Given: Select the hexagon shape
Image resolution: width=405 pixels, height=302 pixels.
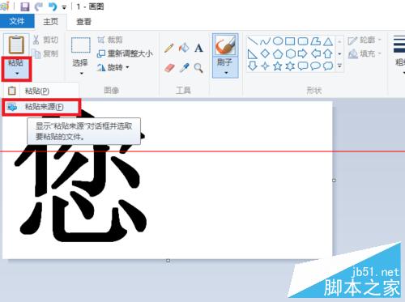Looking at the screenshot, I should click(290, 53).
